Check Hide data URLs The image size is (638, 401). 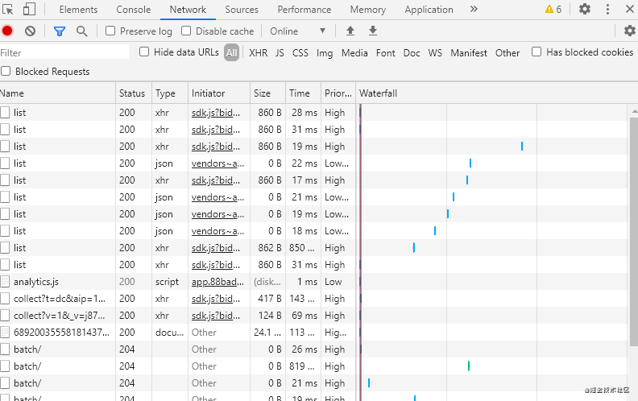(x=144, y=52)
